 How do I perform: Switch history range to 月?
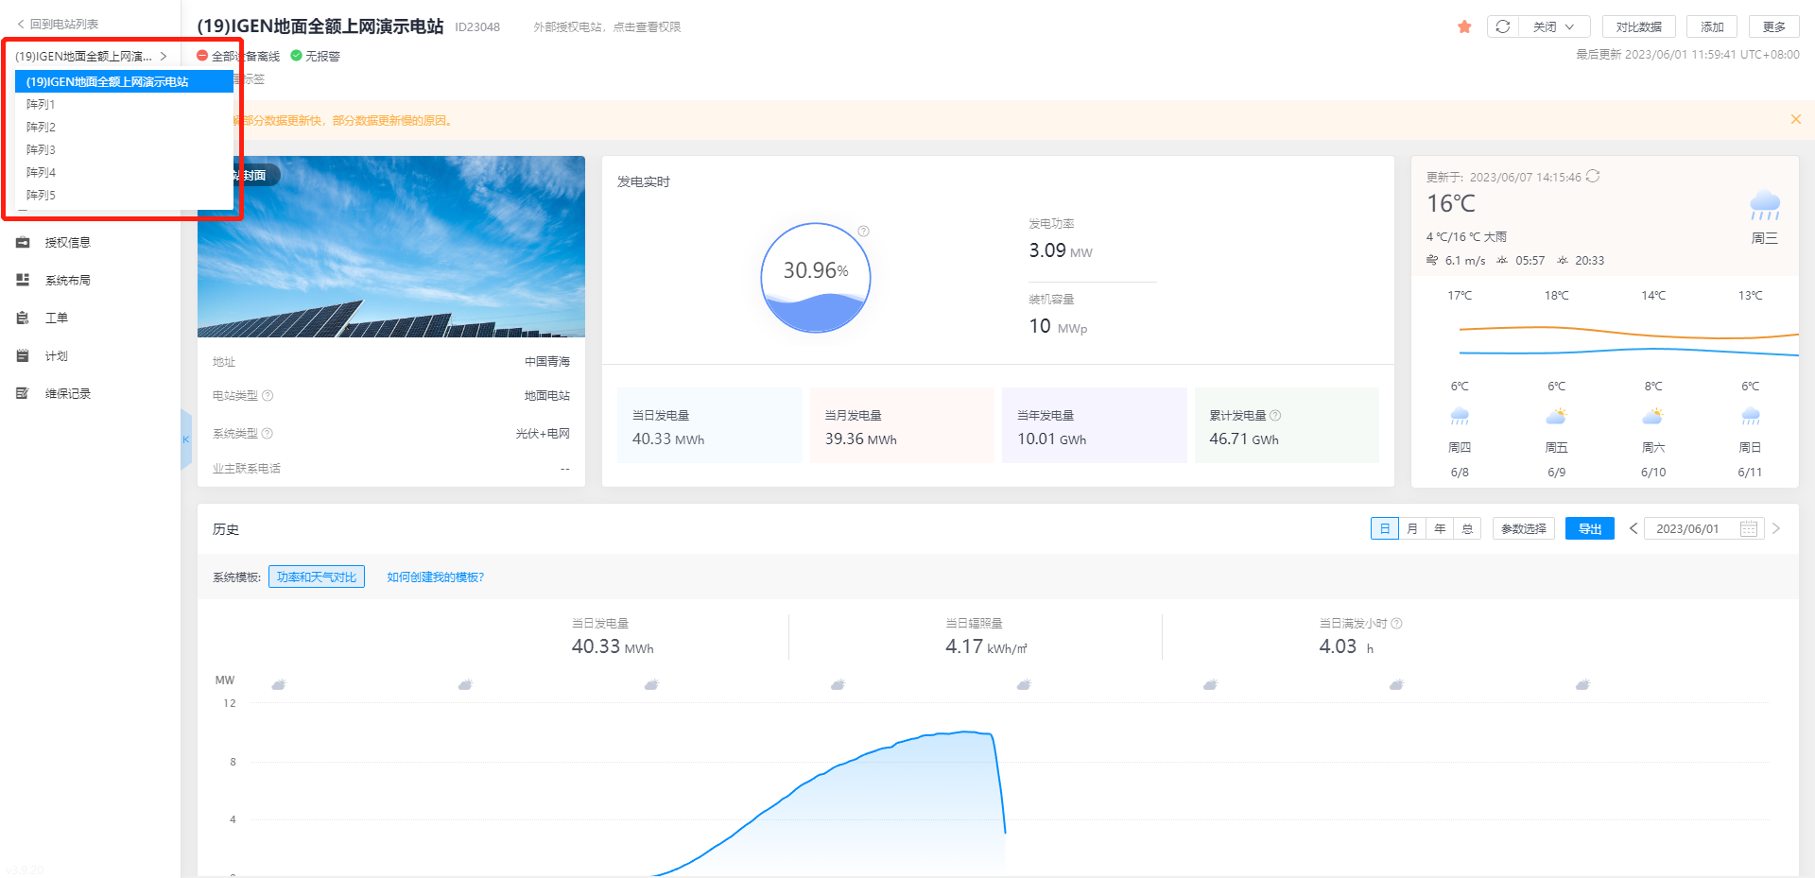1412,529
